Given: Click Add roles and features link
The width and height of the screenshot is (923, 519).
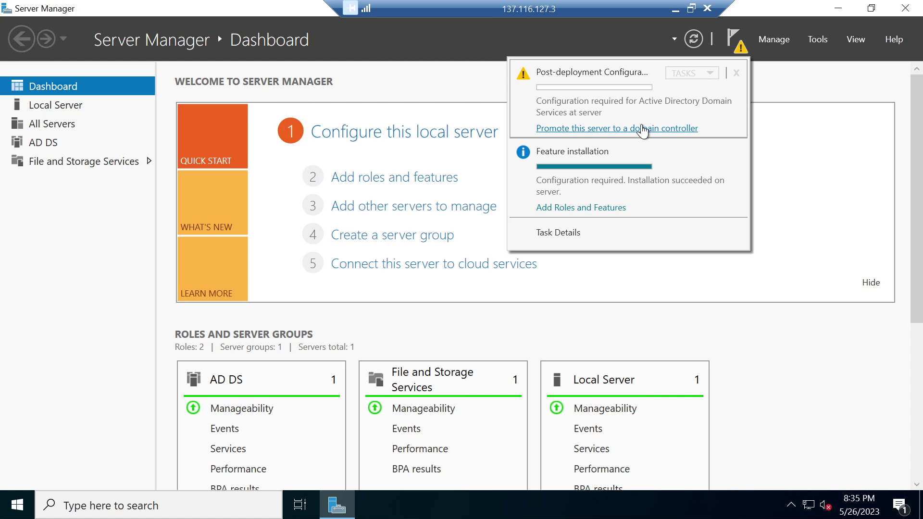Looking at the screenshot, I should tap(394, 177).
